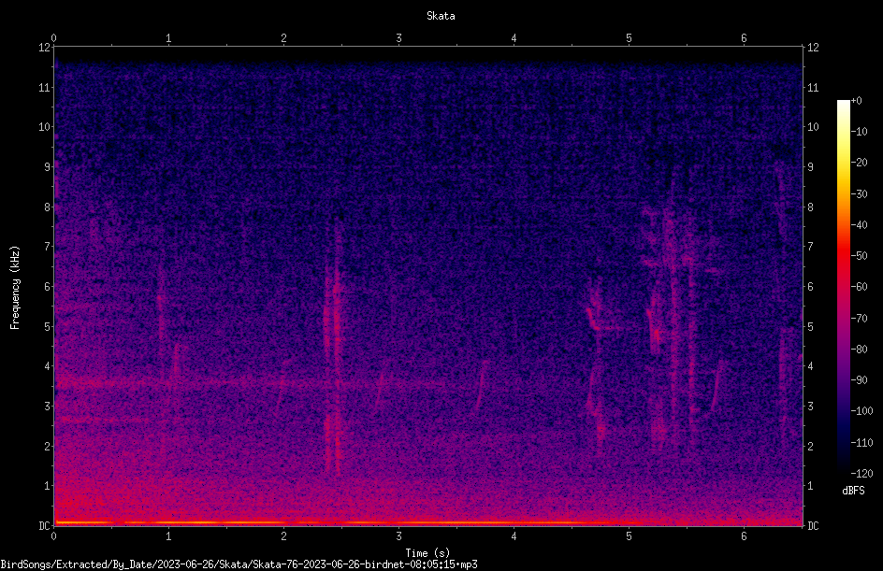Screen dimensions: 883x571
Task: Click the "Skata" title above the spectrogram
Action: (x=441, y=16)
